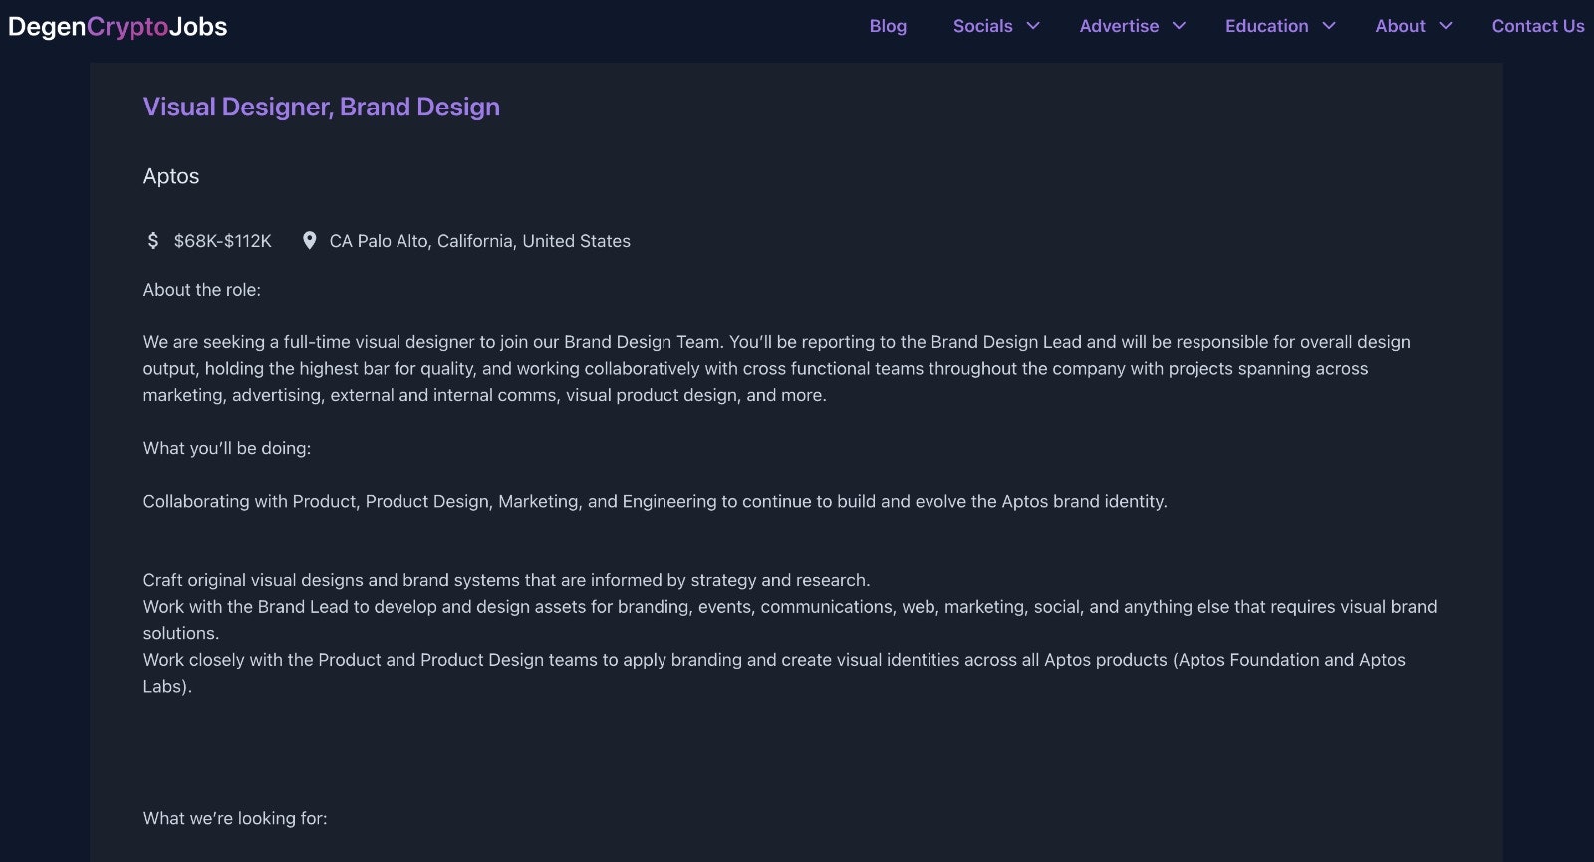Screen dimensions: 1594x862
Task: Open the Socials menu
Action: coord(982,26)
